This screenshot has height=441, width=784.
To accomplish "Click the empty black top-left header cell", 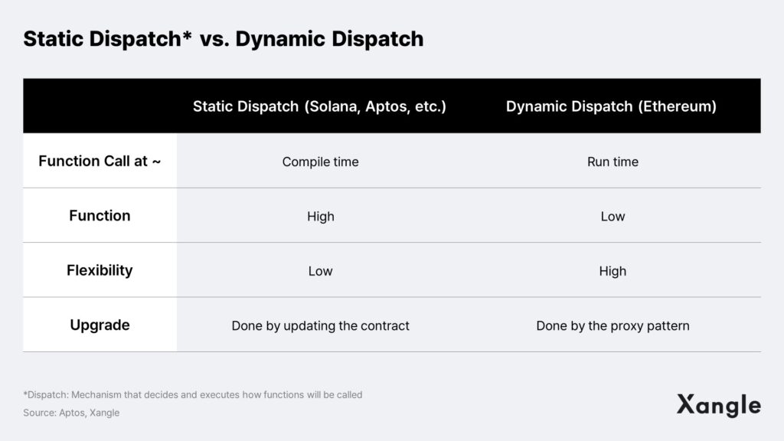I will [100, 106].
